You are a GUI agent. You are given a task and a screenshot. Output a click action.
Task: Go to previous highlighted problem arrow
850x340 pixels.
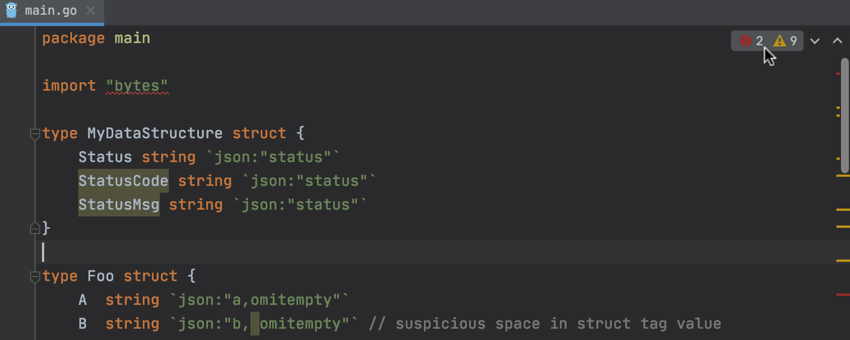[838, 41]
